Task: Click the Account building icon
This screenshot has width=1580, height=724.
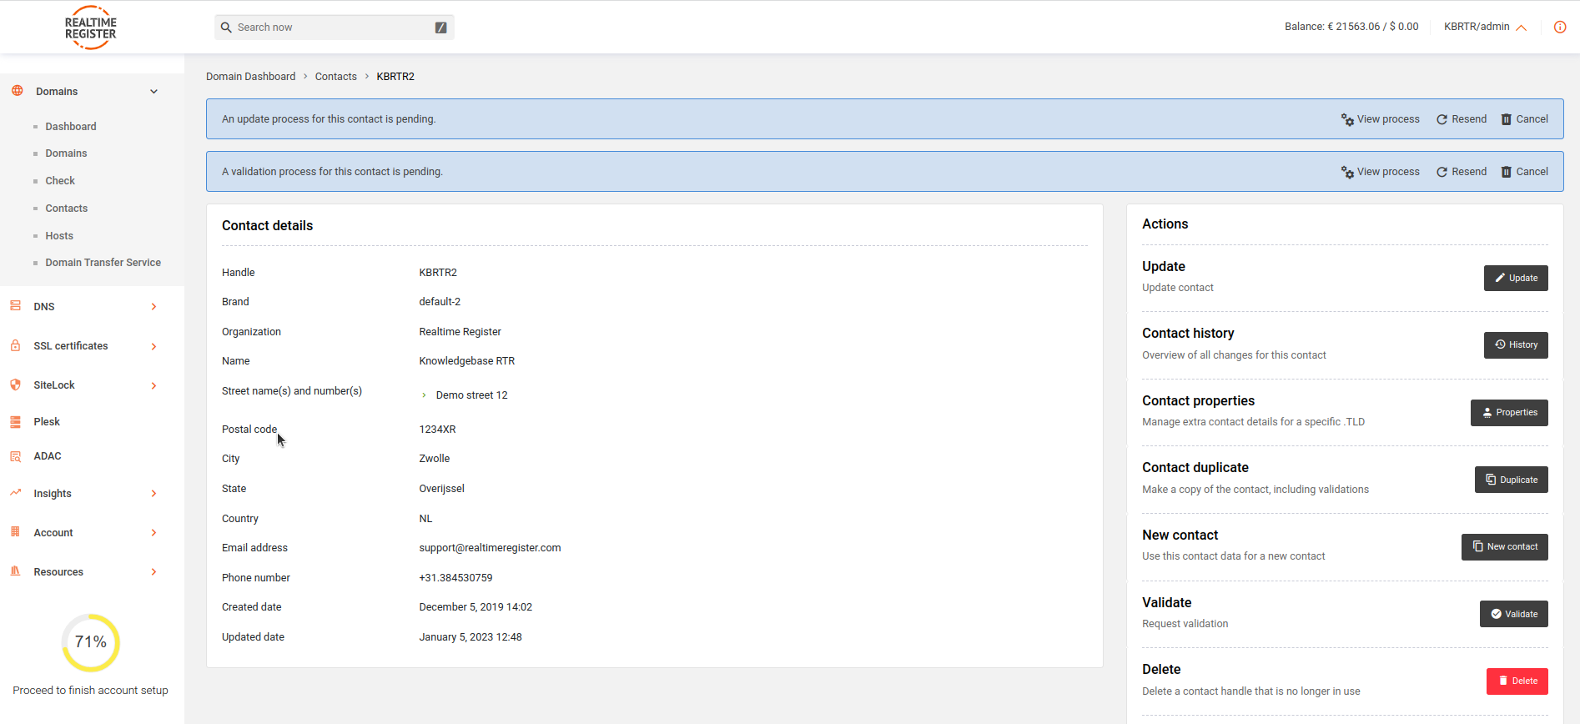Action: [x=15, y=532]
